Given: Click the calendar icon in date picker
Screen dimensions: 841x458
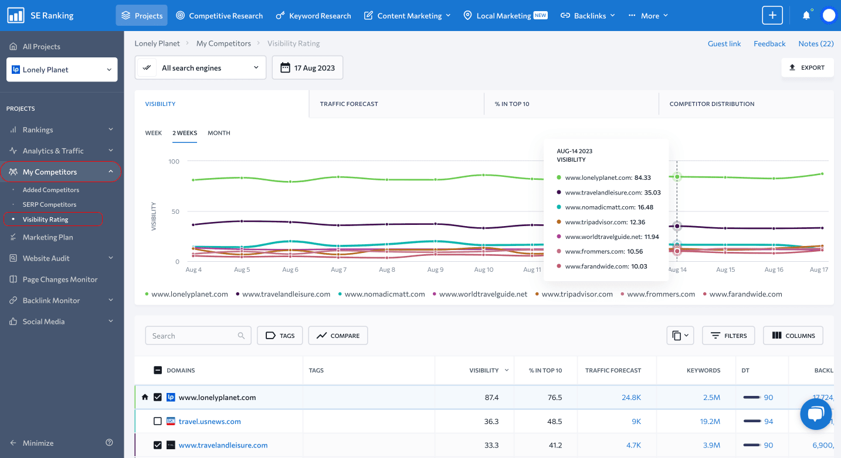Looking at the screenshot, I should pyautogui.click(x=285, y=68).
